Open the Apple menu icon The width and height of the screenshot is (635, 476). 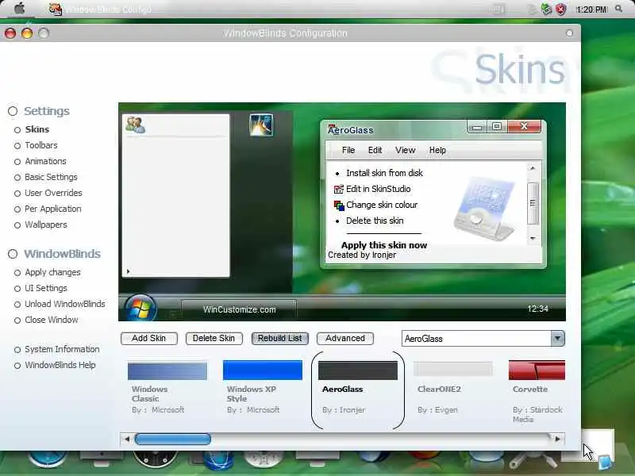tap(19, 9)
